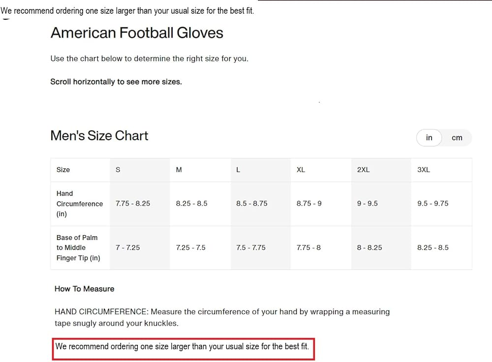Switch size chart units to cm

coord(457,138)
